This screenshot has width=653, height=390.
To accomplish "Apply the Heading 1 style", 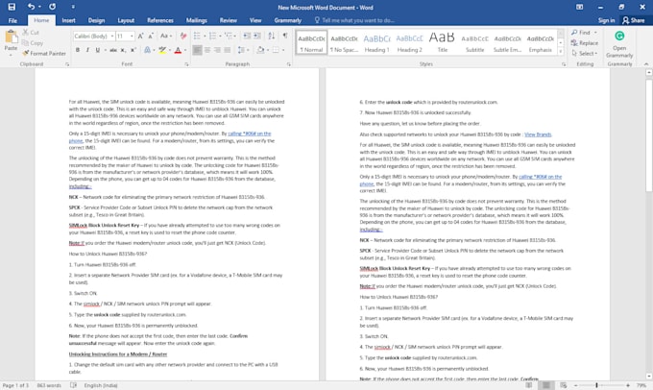I will [376, 42].
